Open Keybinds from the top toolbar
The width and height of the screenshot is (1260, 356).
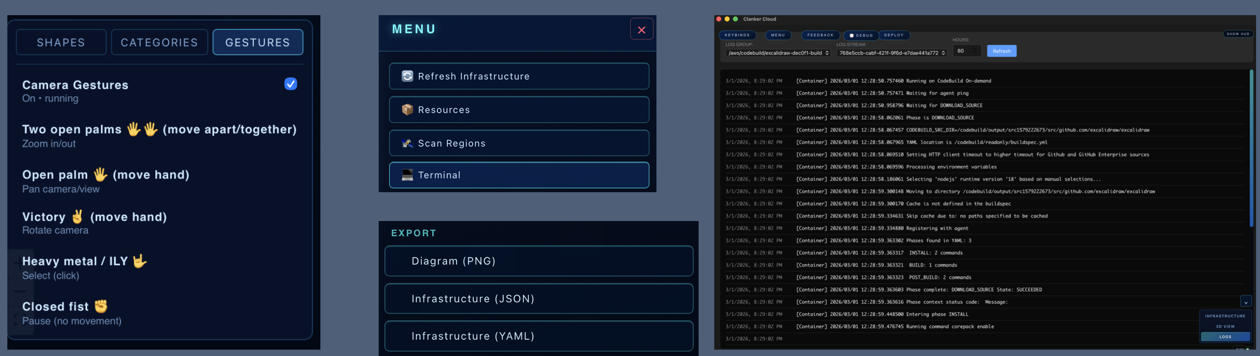click(737, 35)
